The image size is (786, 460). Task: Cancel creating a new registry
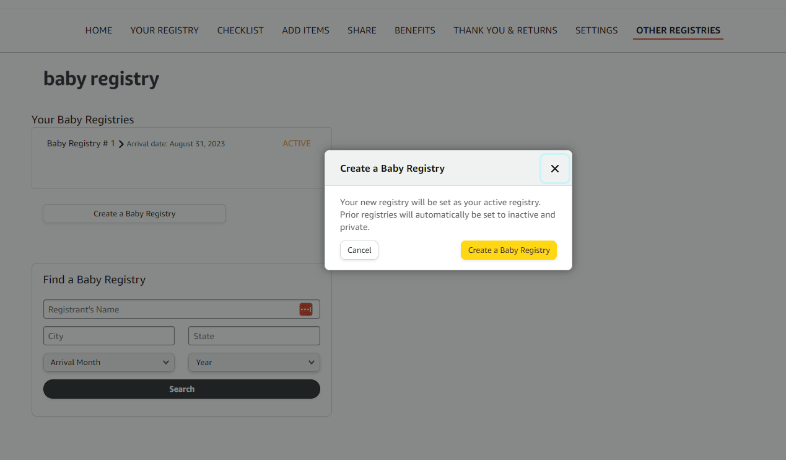tap(359, 250)
